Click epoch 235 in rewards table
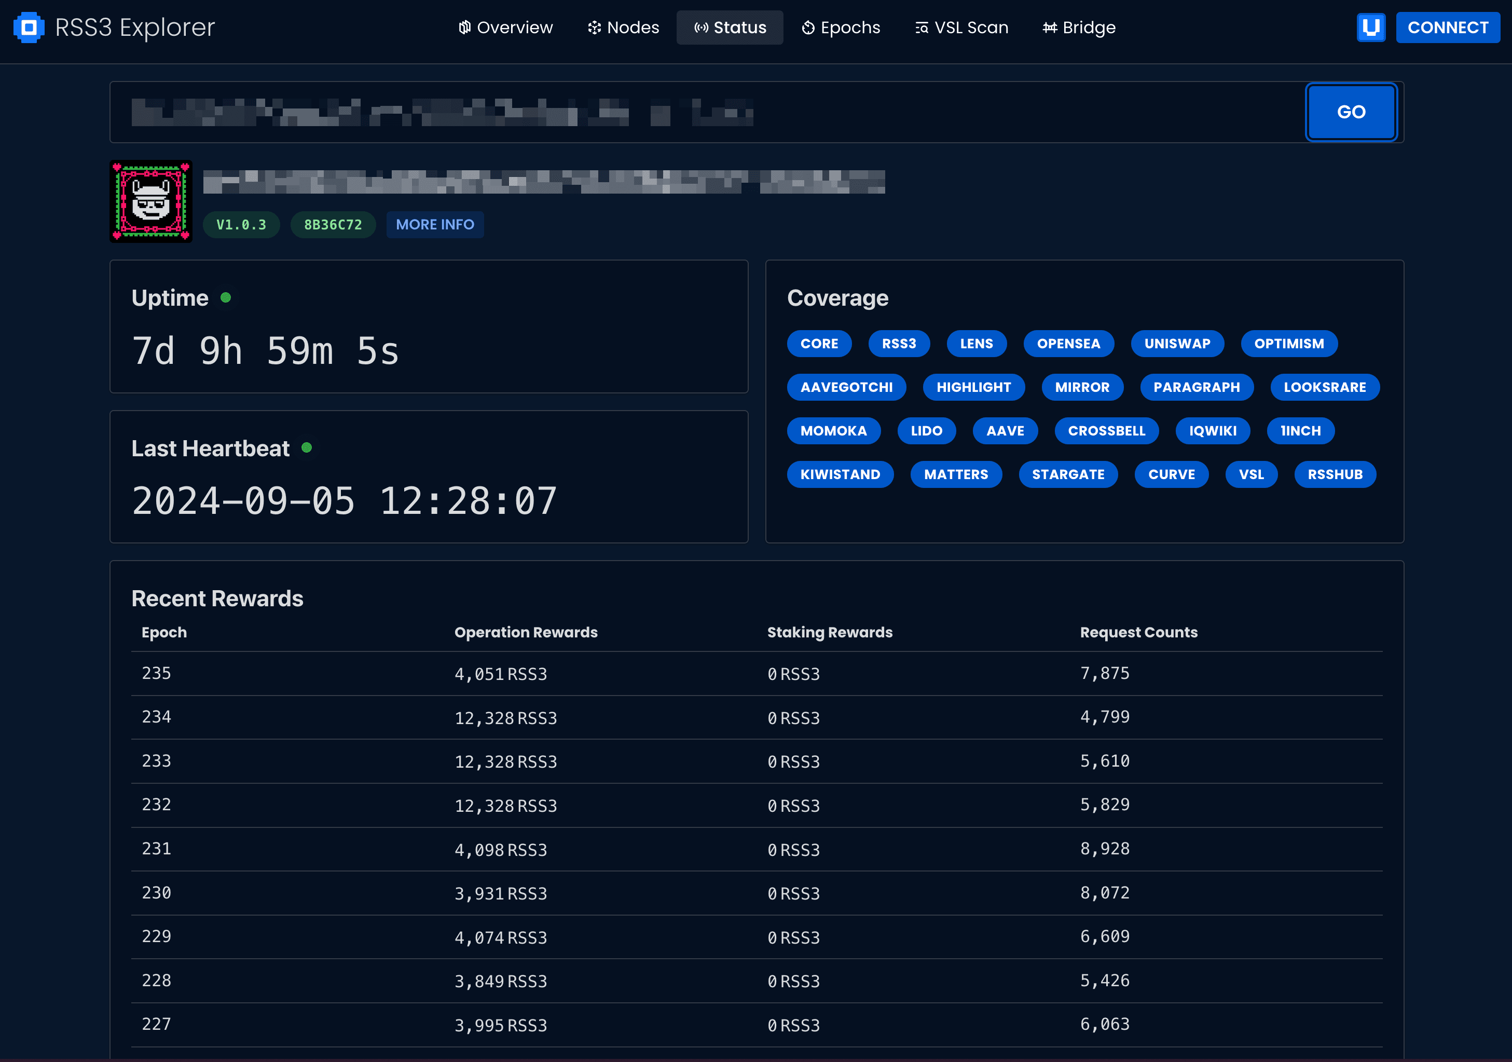The width and height of the screenshot is (1512, 1062). 156,673
